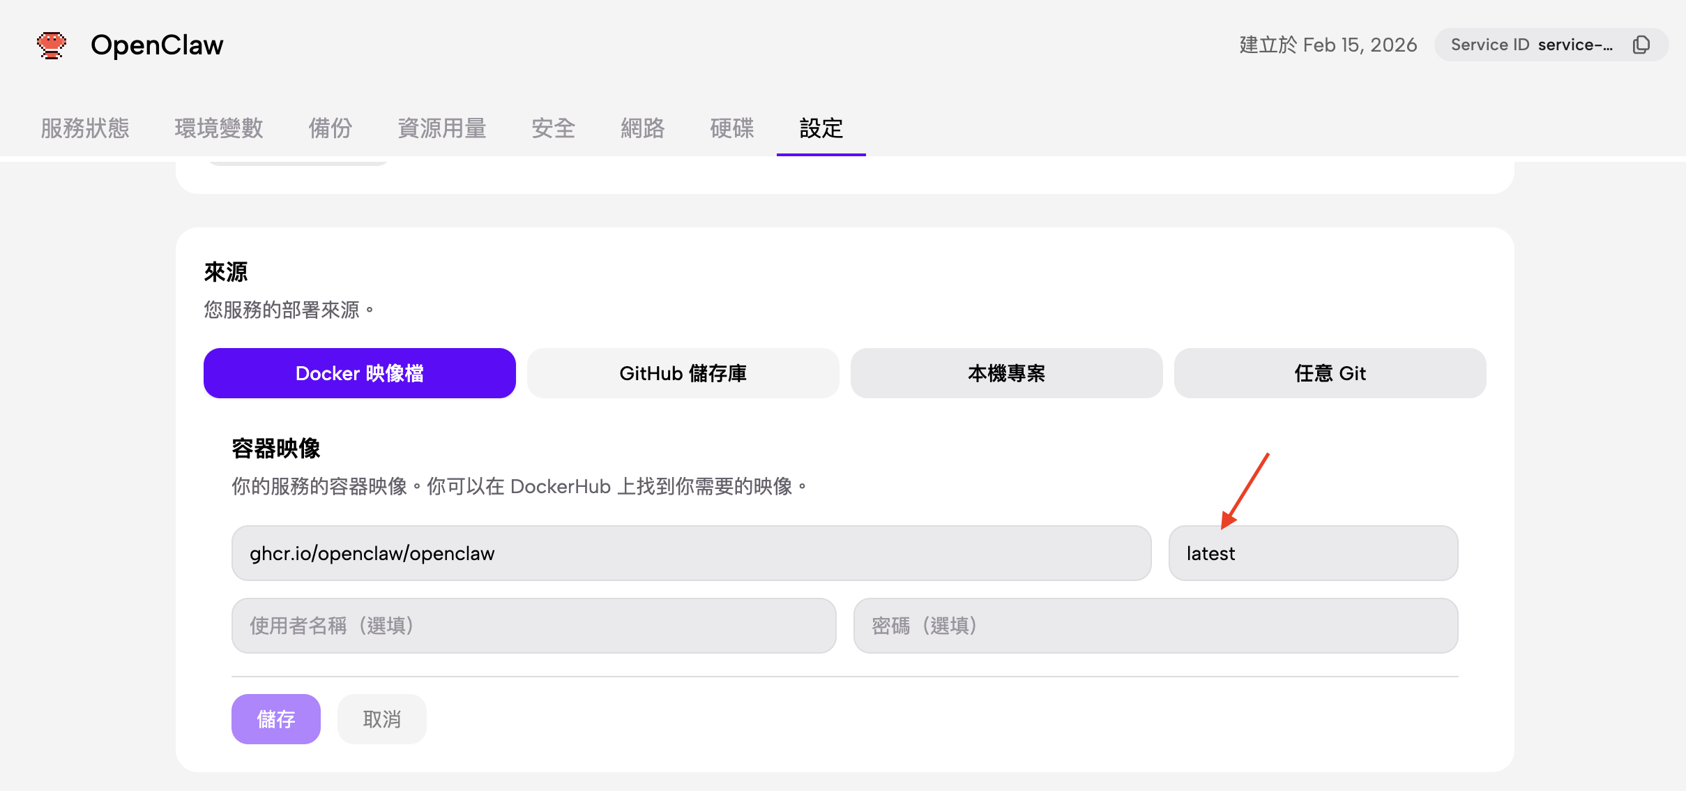Open the 服務狀態 tab
Viewport: 1686px width, 791px height.
pyautogui.click(x=85, y=129)
